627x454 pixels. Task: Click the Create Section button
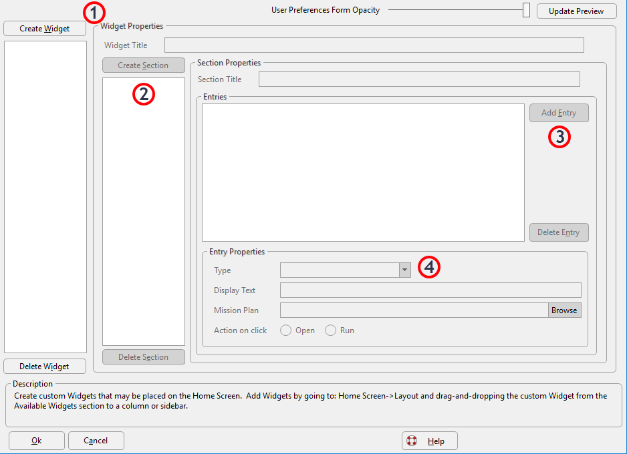click(x=144, y=65)
